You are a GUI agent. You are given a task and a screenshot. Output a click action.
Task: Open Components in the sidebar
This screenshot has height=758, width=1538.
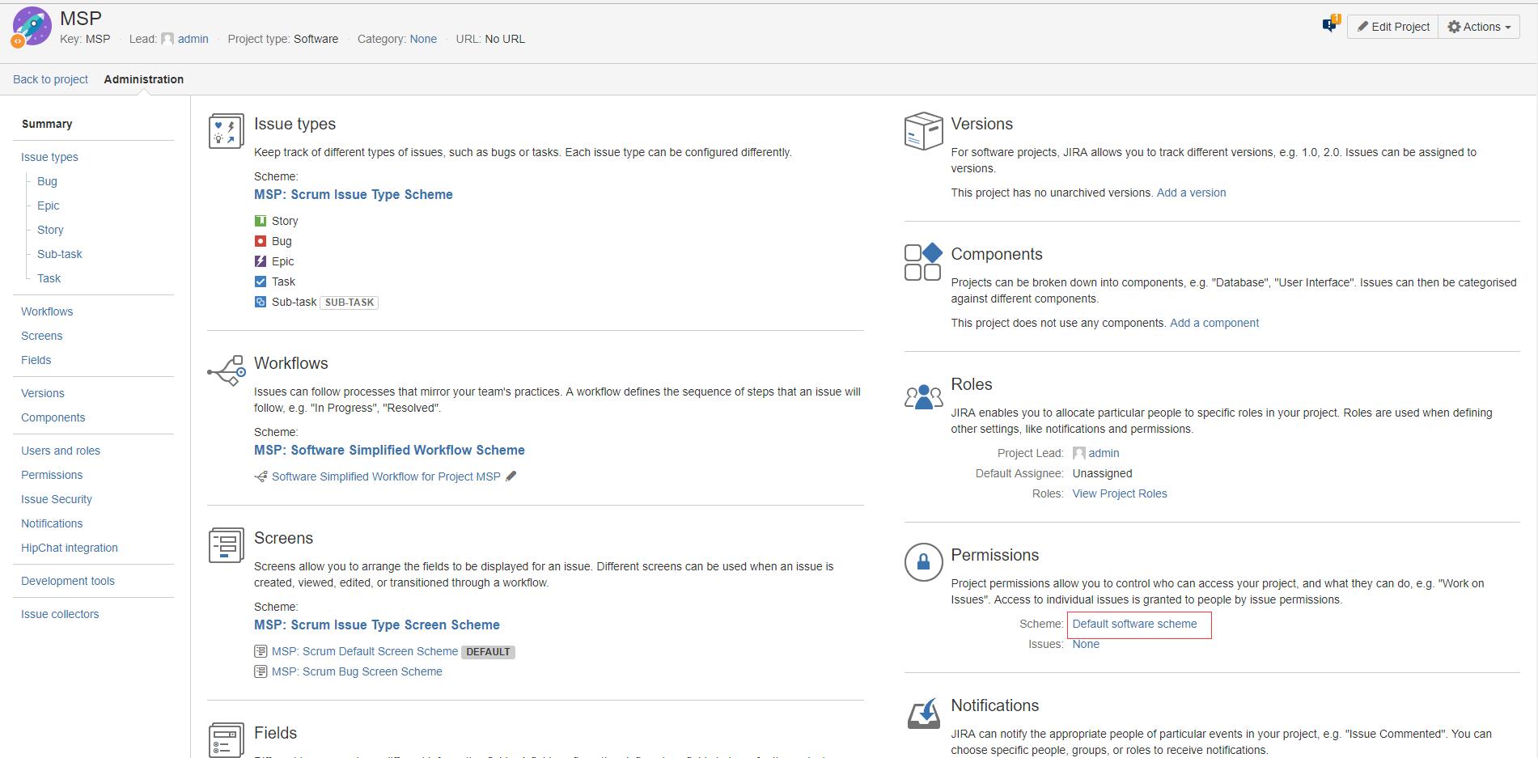53,417
